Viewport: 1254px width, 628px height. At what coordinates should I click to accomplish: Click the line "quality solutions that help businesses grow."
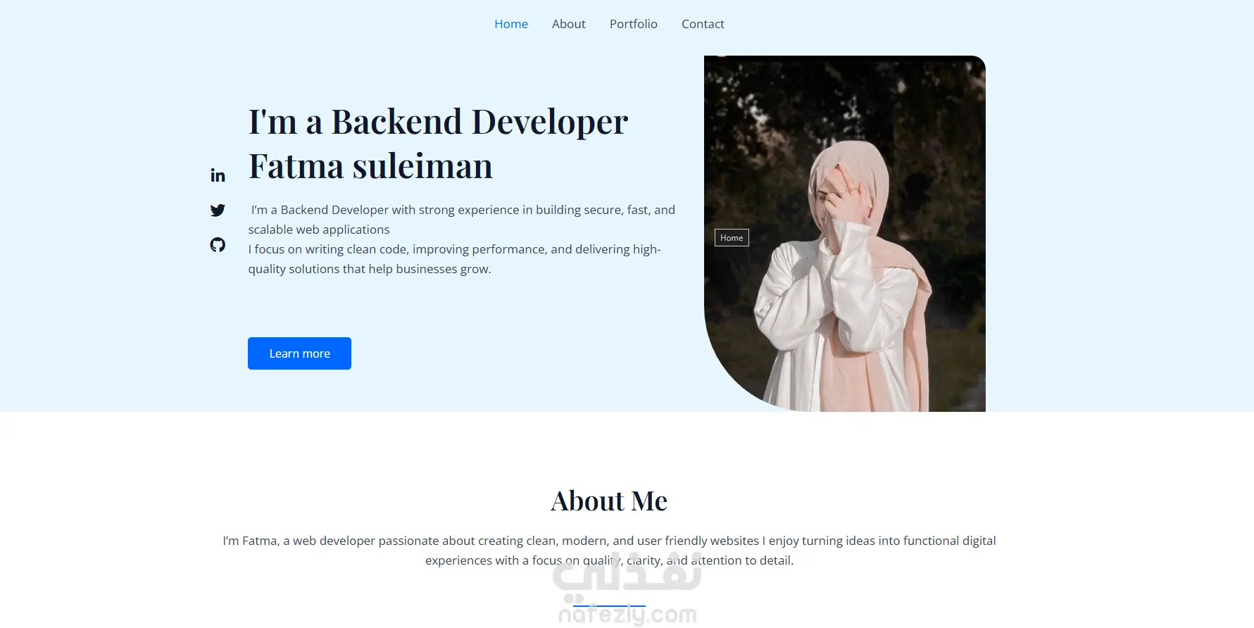[x=370, y=269]
